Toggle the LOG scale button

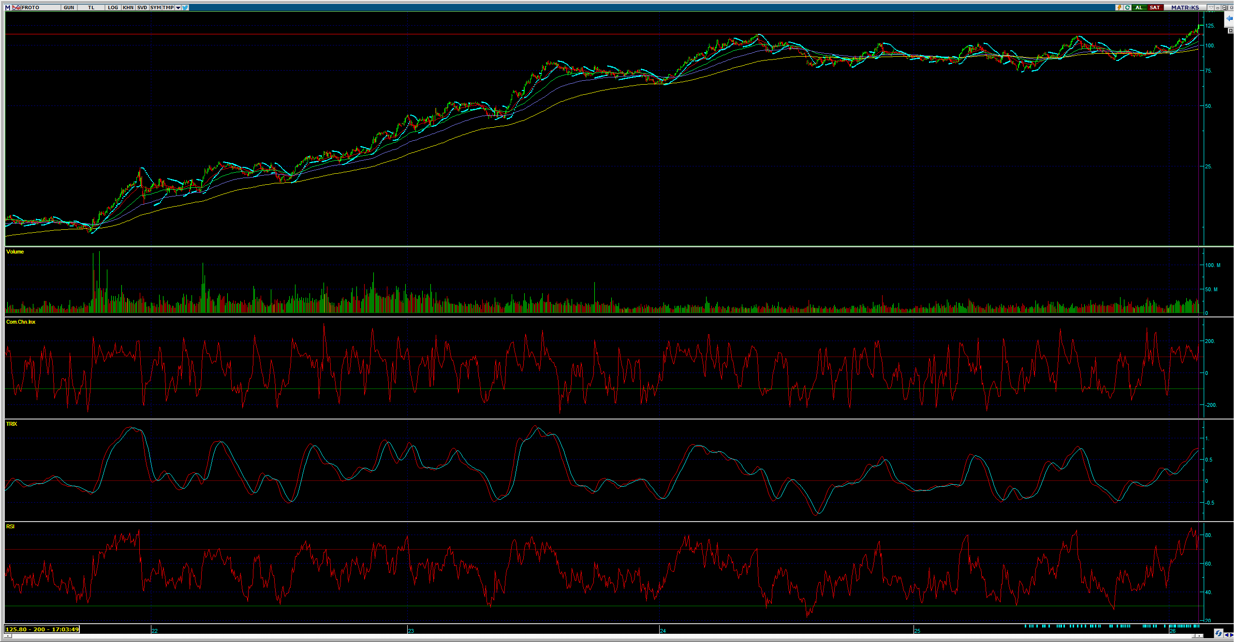(x=113, y=7)
